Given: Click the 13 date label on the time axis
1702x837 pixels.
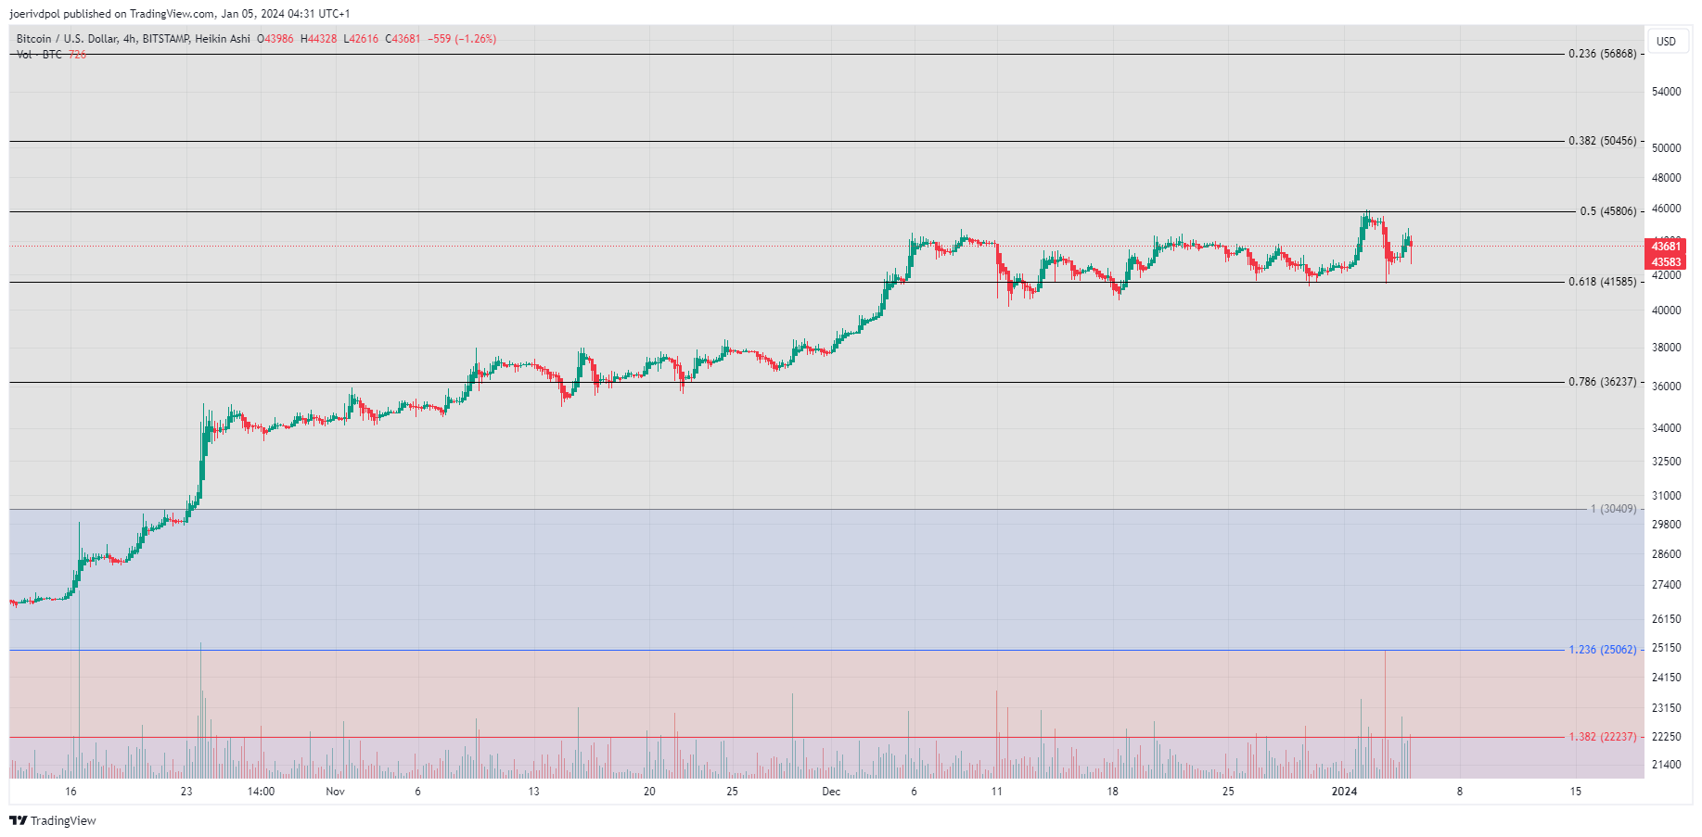Looking at the screenshot, I should (x=533, y=792).
